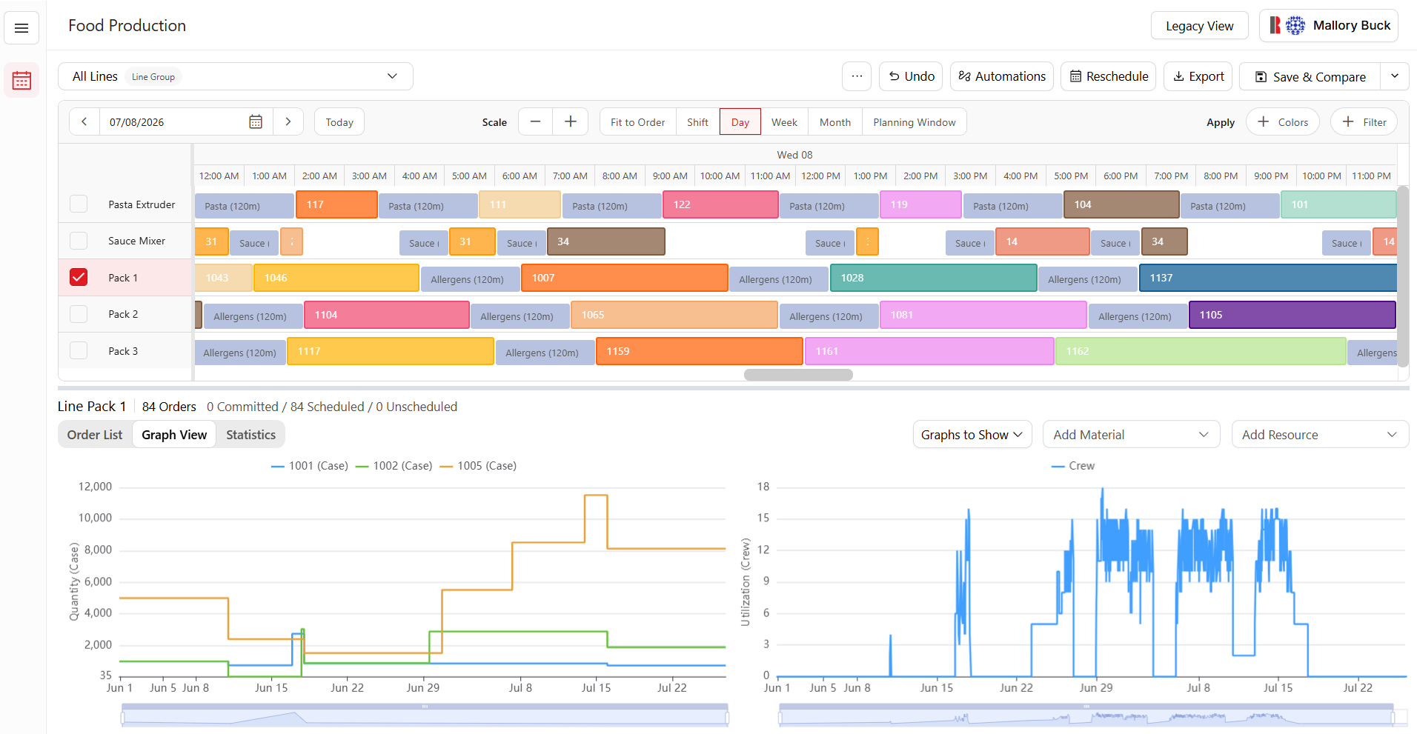Zoom in with the plus scale button
Viewport: 1417px width, 734px height.
coord(571,122)
